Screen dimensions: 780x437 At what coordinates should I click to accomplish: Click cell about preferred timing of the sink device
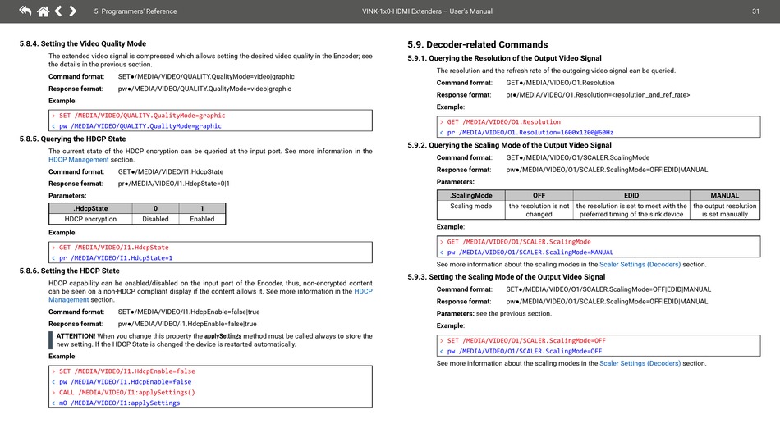click(631, 210)
